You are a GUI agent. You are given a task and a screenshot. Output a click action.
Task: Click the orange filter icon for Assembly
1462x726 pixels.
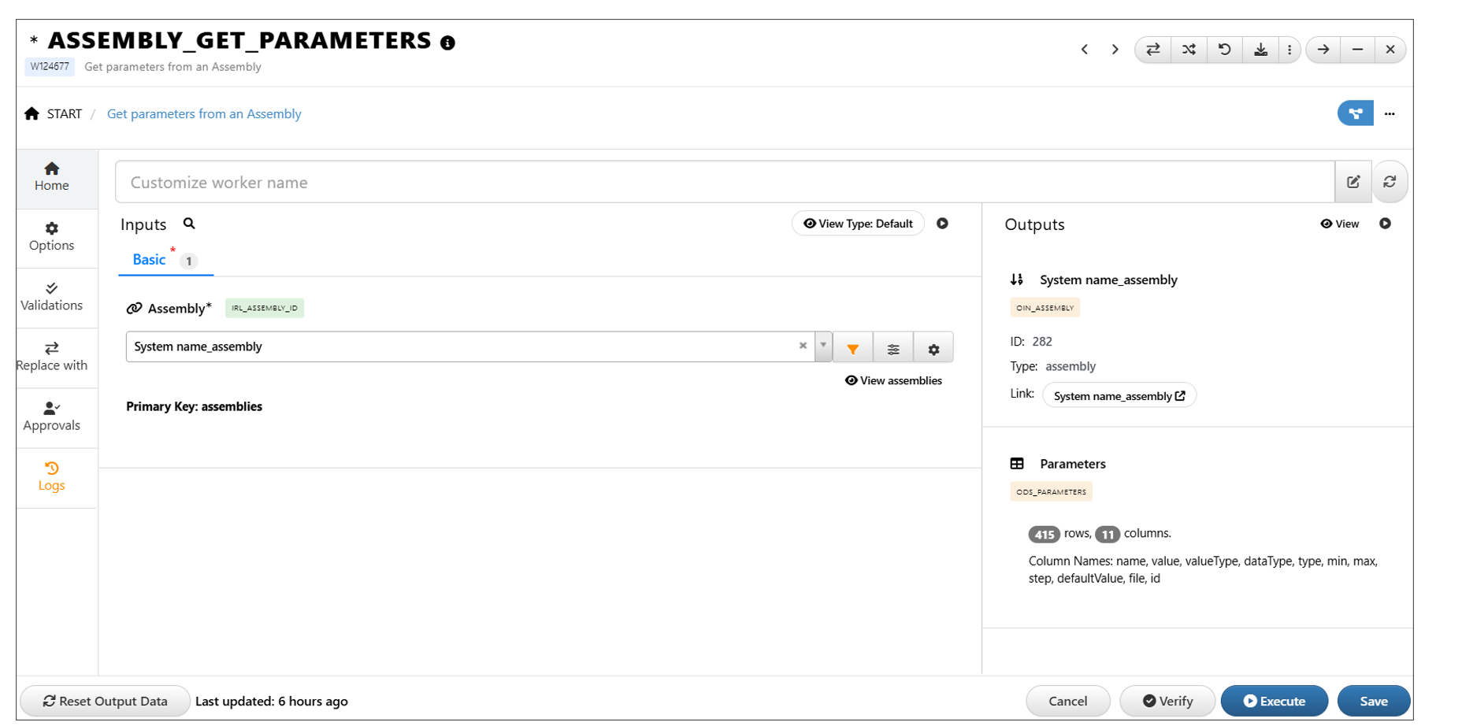tap(852, 348)
